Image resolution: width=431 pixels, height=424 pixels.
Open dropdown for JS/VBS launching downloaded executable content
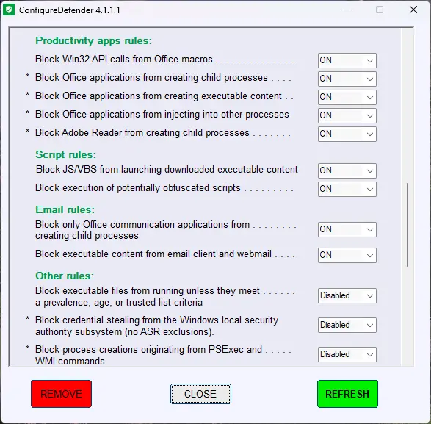point(347,170)
